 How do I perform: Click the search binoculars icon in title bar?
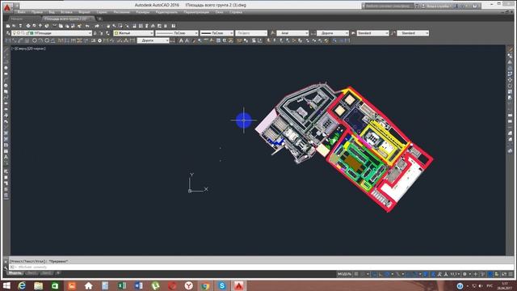point(417,6)
